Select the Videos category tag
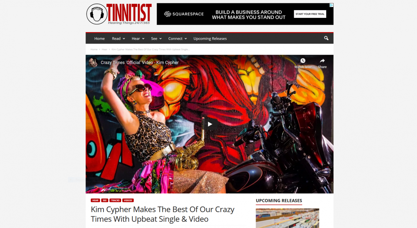 point(128,200)
